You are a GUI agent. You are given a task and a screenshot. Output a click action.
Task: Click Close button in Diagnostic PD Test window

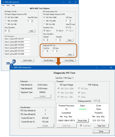pyautogui.click(x=101, y=132)
